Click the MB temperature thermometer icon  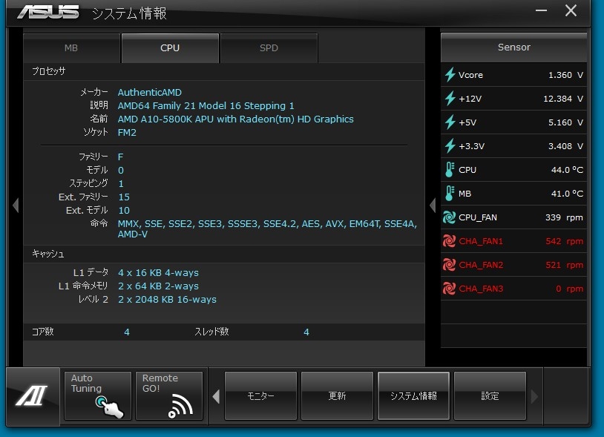(x=450, y=194)
